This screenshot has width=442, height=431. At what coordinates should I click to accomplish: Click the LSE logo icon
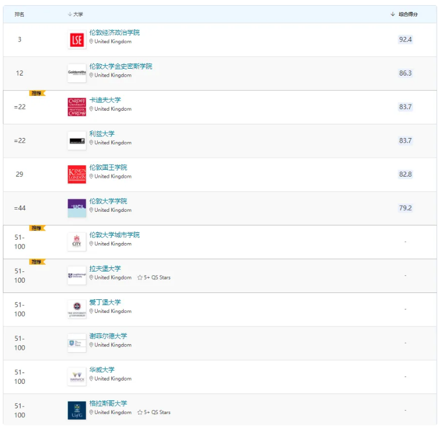[77, 40]
